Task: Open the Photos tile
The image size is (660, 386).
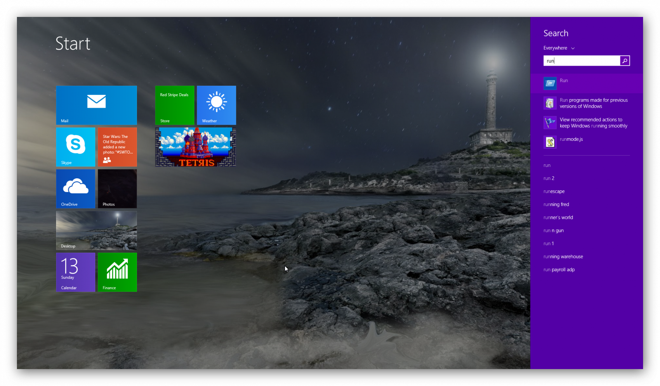Action: (117, 189)
